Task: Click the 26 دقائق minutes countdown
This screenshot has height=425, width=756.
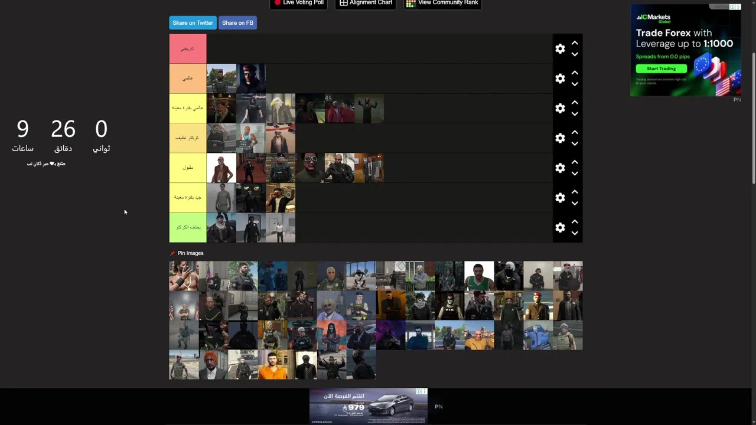Action: pyautogui.click(x=63, y=136)
